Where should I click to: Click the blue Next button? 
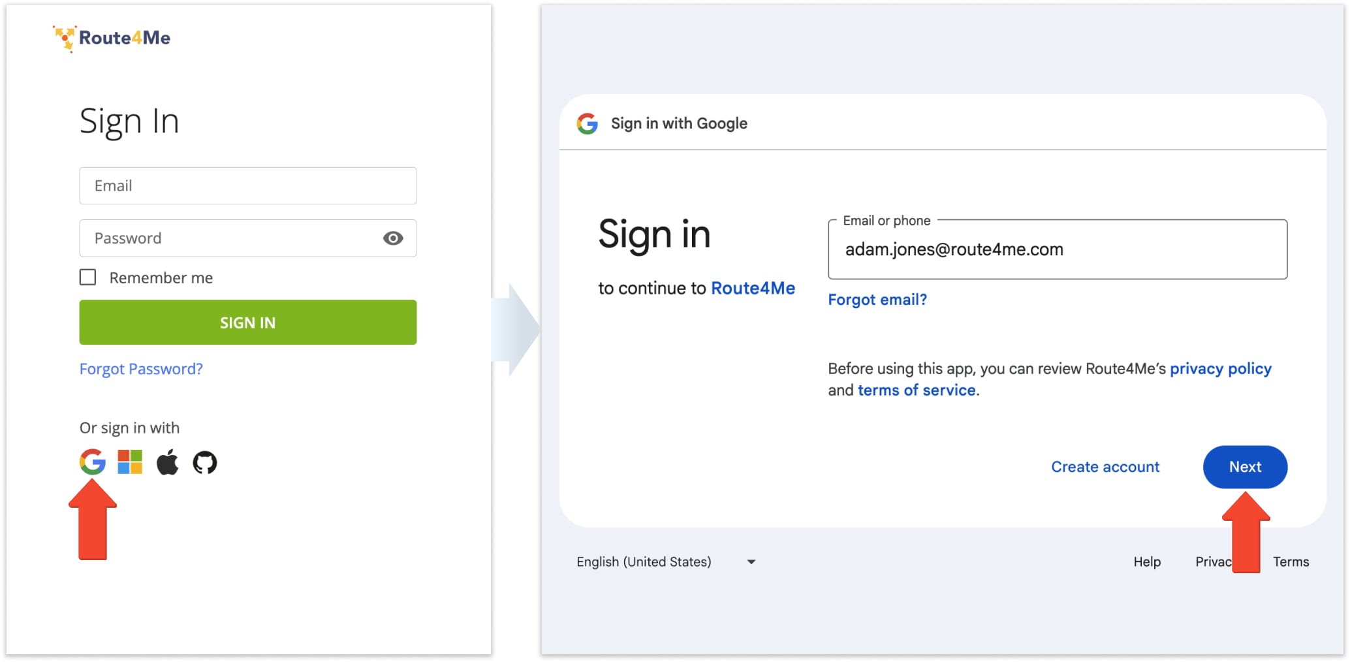pos(1244,467)
